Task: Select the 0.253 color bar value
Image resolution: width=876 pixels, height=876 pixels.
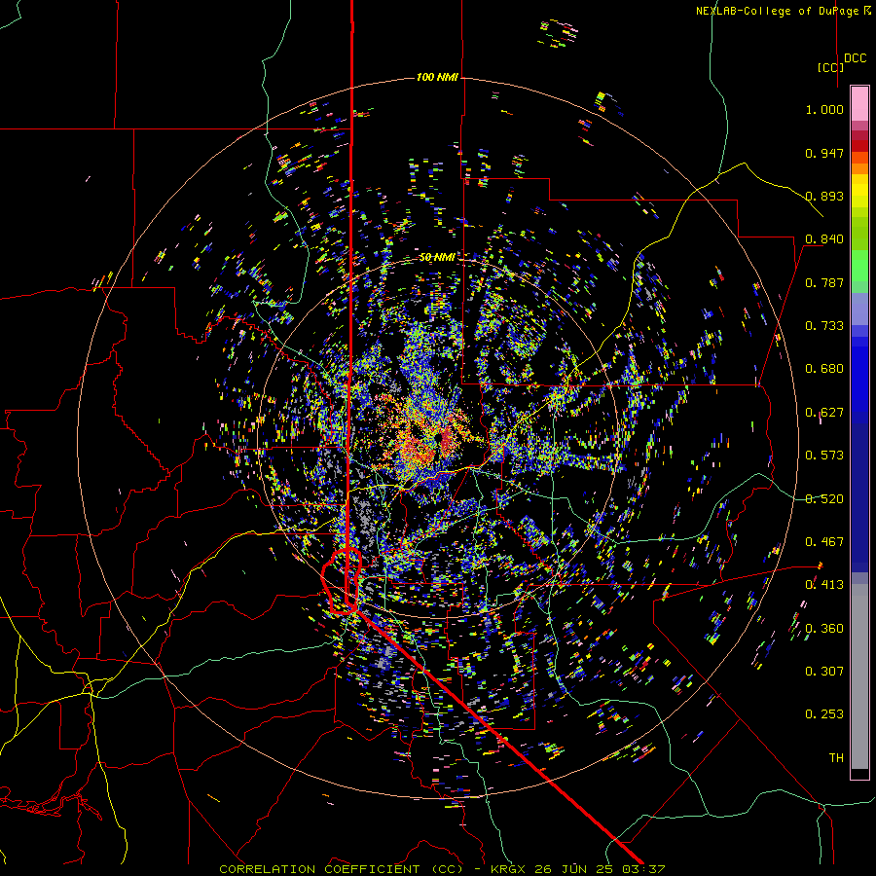Action: (824, 714)
